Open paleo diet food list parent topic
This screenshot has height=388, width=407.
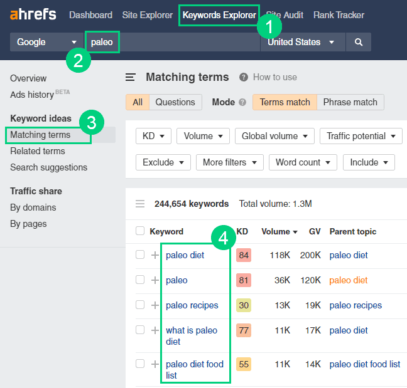[x=365, y=364]
